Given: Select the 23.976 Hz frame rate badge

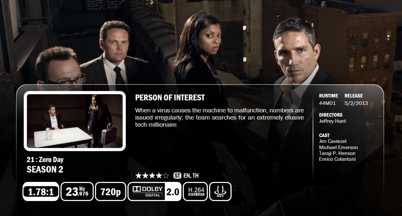Looking at the screenshot, I should 77,192.
